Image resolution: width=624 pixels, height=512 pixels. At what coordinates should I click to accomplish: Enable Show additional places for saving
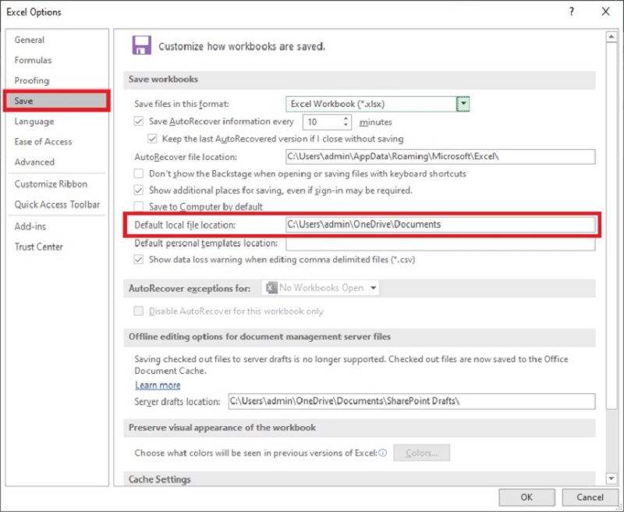[138, 190]
